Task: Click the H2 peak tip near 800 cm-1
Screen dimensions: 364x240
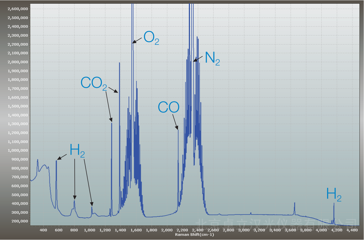Action: 74,201
